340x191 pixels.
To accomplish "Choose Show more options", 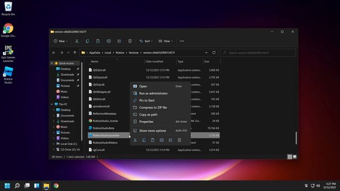I will coord(160,131).
